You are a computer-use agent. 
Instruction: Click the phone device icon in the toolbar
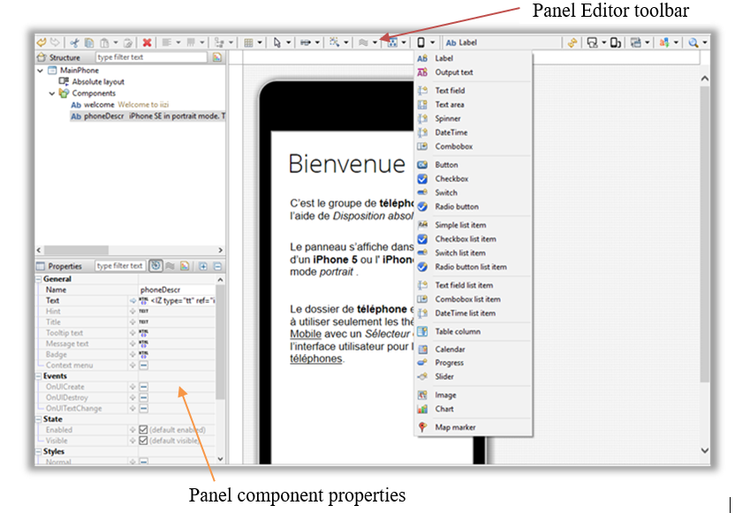pyautogui.click(x=421, y=42)
